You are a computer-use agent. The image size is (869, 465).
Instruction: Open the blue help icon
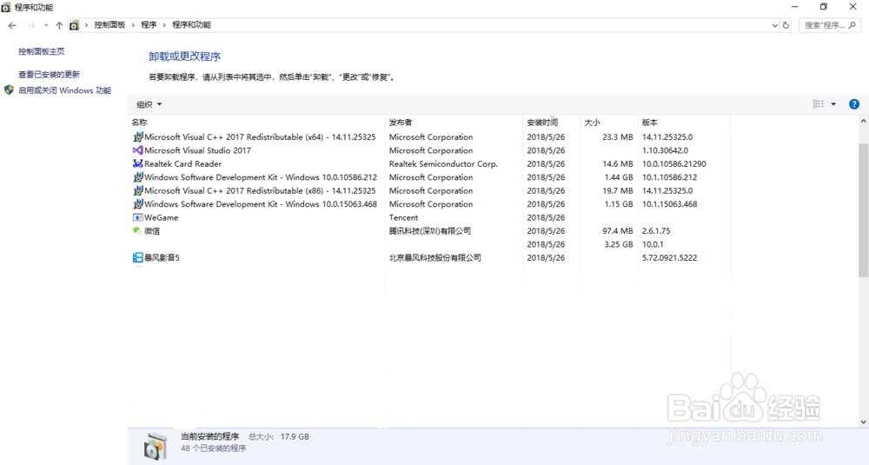[854, 104]
